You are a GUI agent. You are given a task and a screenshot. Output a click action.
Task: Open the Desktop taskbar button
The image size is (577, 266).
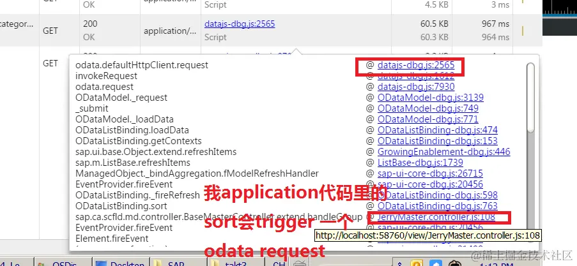coord(121,262)
